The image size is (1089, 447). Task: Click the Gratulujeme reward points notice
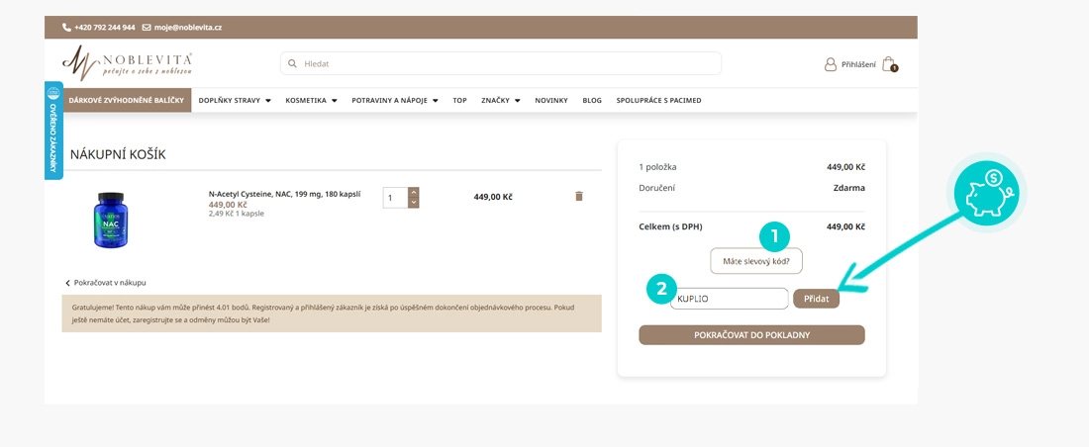click(332, 313)
